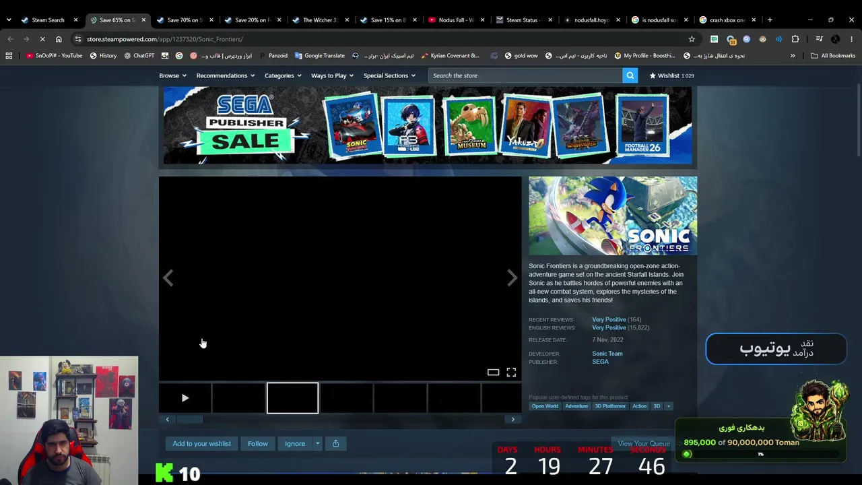
Task: Bookmark this page with the star icon
Action: tap(692, 39)
